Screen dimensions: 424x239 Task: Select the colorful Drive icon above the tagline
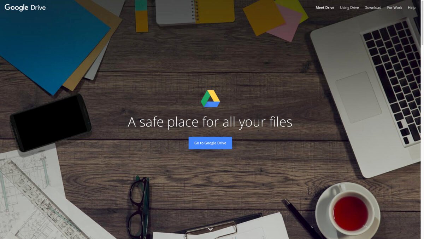pos(211,98)
